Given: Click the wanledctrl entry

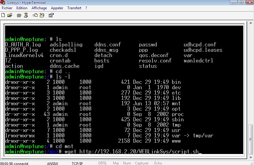Looking at the screenshot, I should (198, 61).
